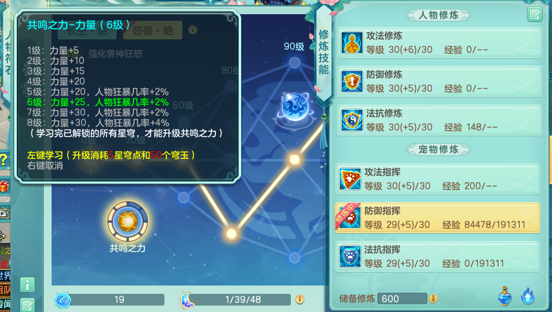Click the 共鸣之力 golden orb icon
Screen dimensions: 552x312
(x=128, y=221)
